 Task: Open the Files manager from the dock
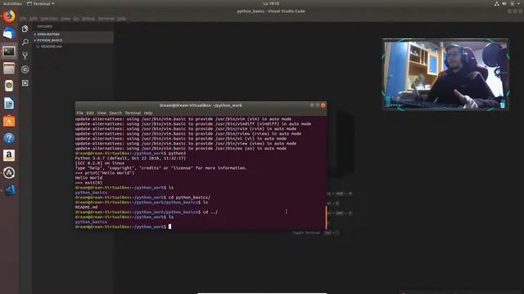pos(9,69)
